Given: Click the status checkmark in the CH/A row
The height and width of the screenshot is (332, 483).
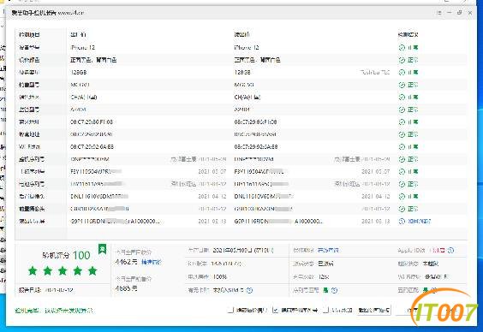Looking at the screenshot, I should [402, 98].
